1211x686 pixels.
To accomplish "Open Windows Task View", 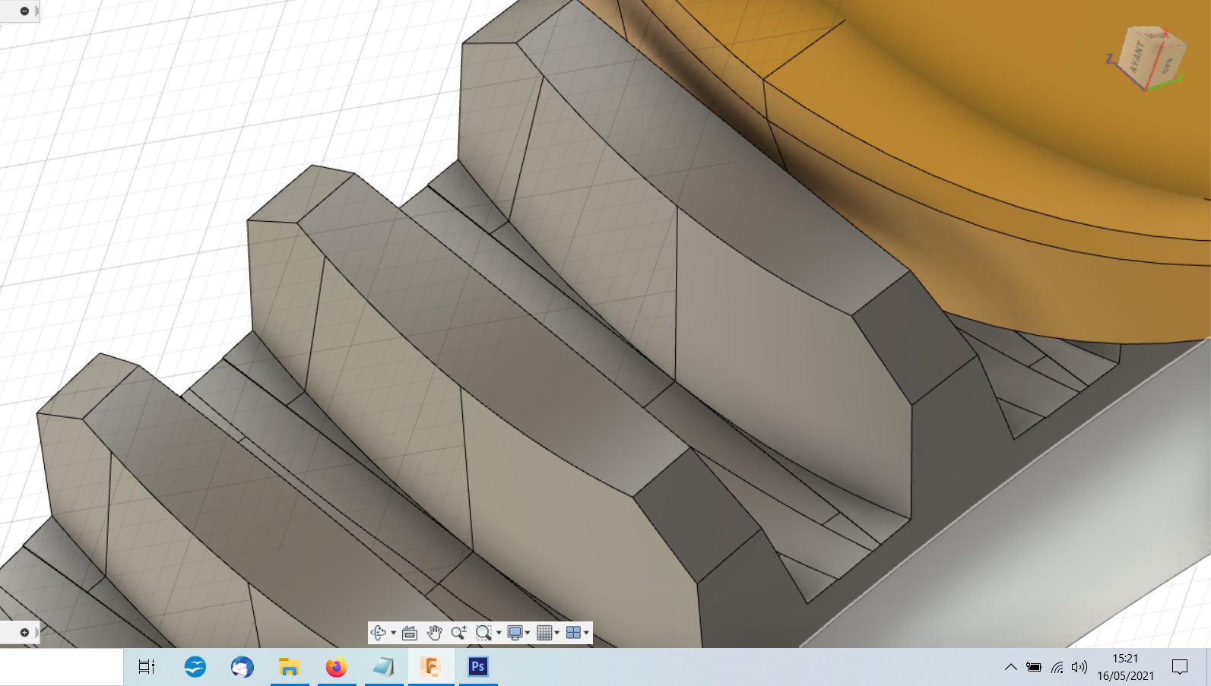I will point(147,667).
